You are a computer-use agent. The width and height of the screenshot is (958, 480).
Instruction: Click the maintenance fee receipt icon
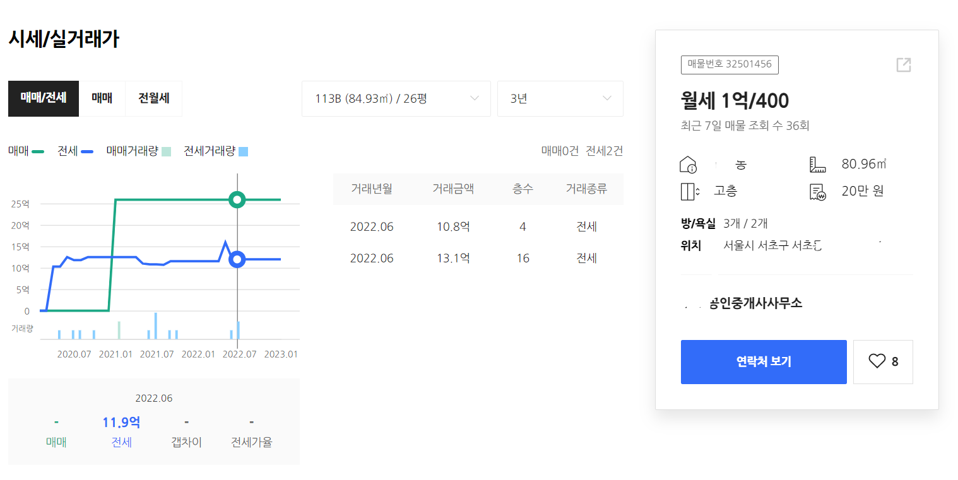click(x=818, y=191)
